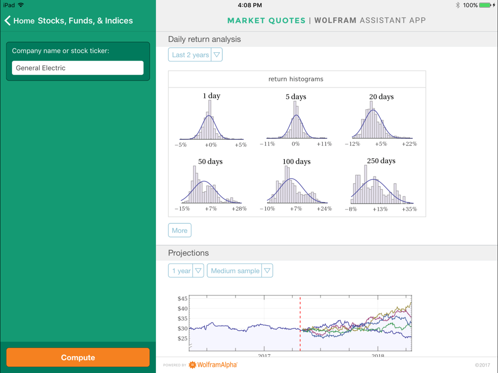
Task: Tap the orange Compute button
Action: tap(78, 358)
